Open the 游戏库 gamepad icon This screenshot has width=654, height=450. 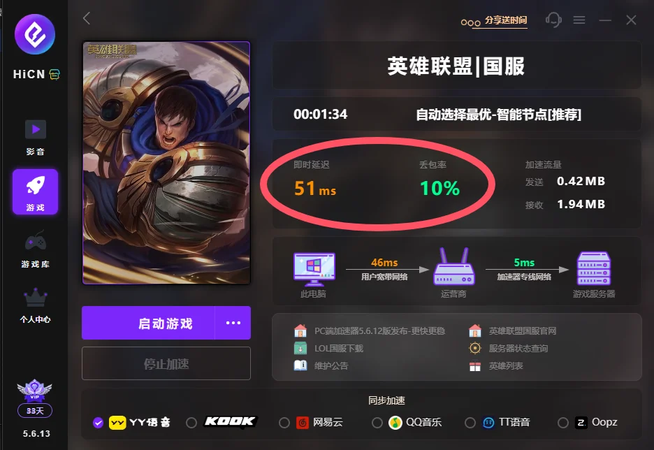[36, 240]
